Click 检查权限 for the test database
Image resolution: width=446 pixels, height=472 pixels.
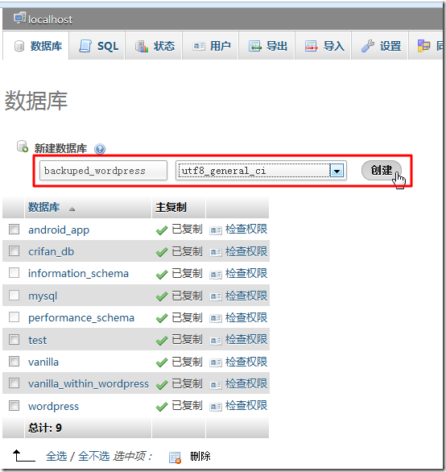tap(246, 339)
